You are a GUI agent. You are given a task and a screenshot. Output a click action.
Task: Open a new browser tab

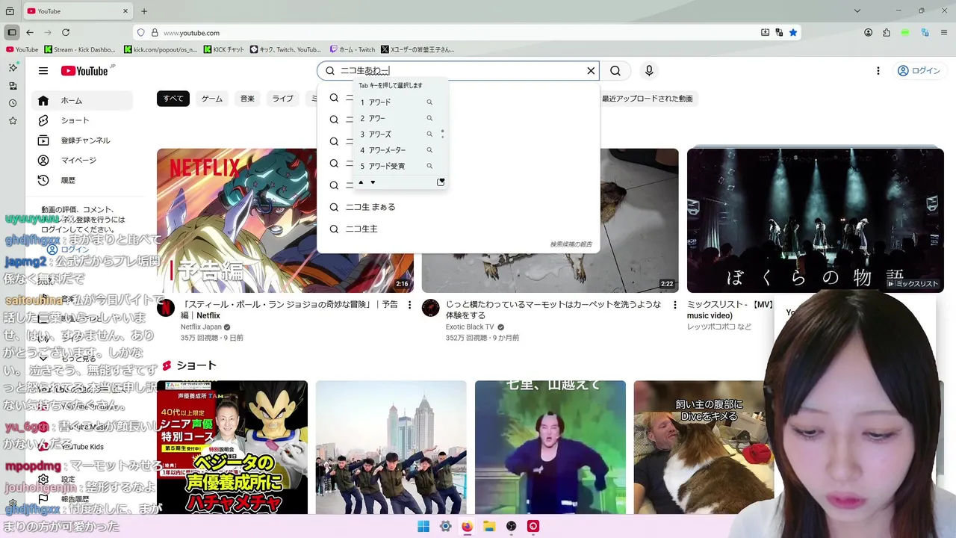144,11
